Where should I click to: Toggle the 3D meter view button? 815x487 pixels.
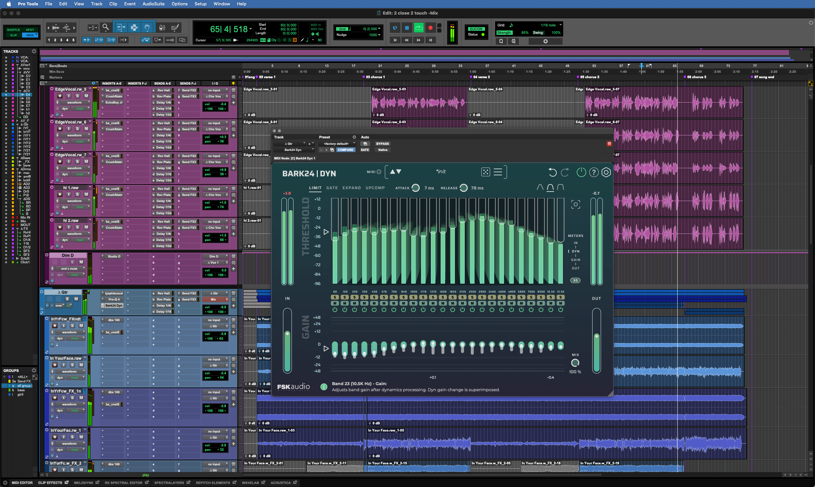coord(575,280)
